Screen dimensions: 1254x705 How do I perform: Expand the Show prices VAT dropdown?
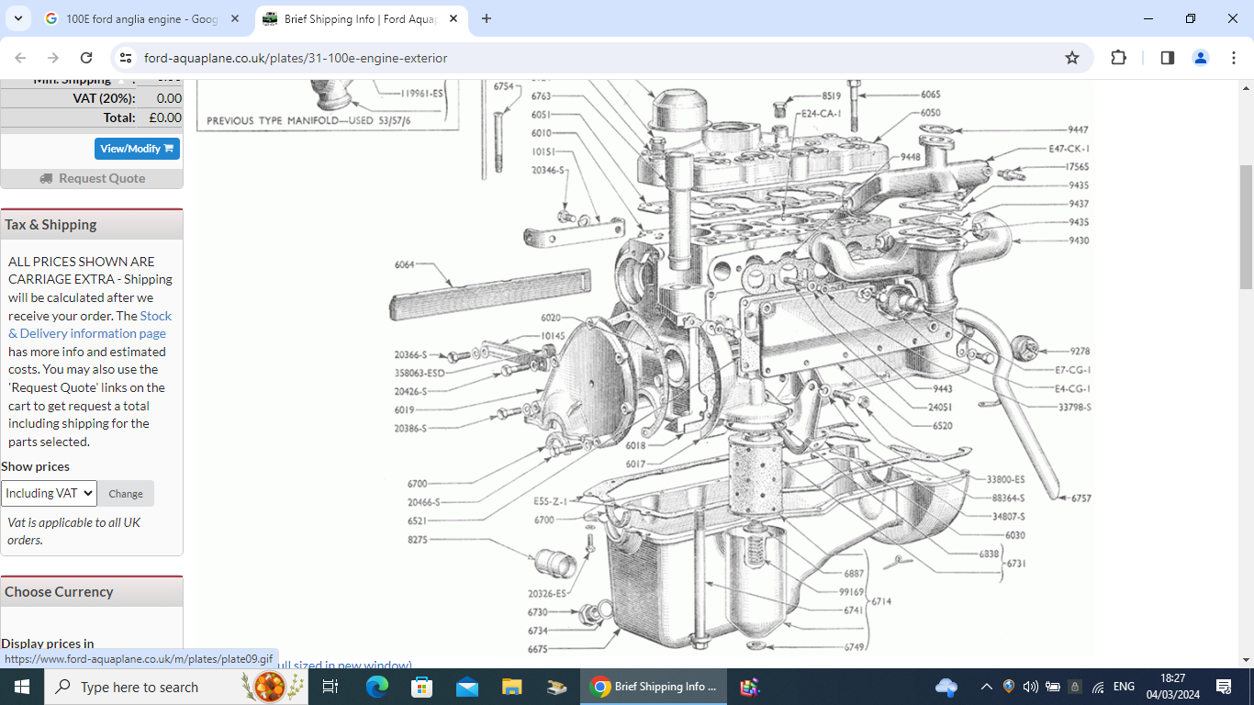coord(49,493)
